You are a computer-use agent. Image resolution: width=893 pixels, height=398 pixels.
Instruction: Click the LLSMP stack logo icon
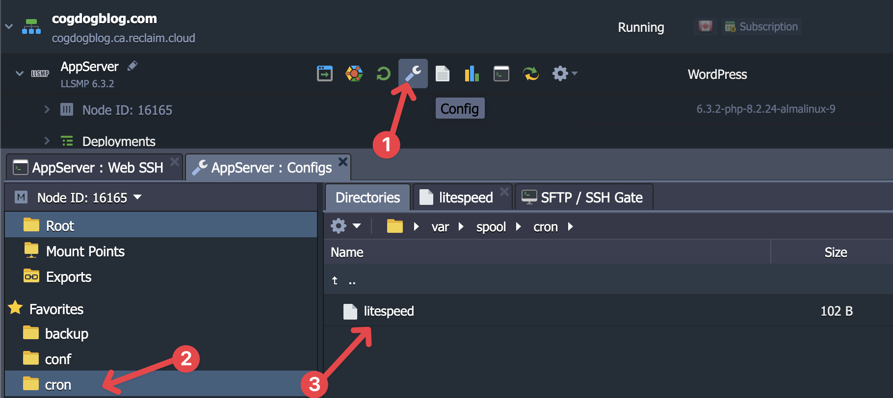coord(40,74)
